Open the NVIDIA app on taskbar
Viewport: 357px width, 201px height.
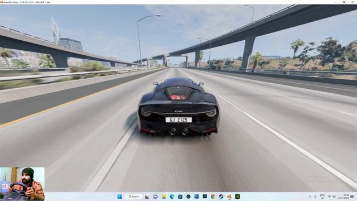(x=238, y=197)
